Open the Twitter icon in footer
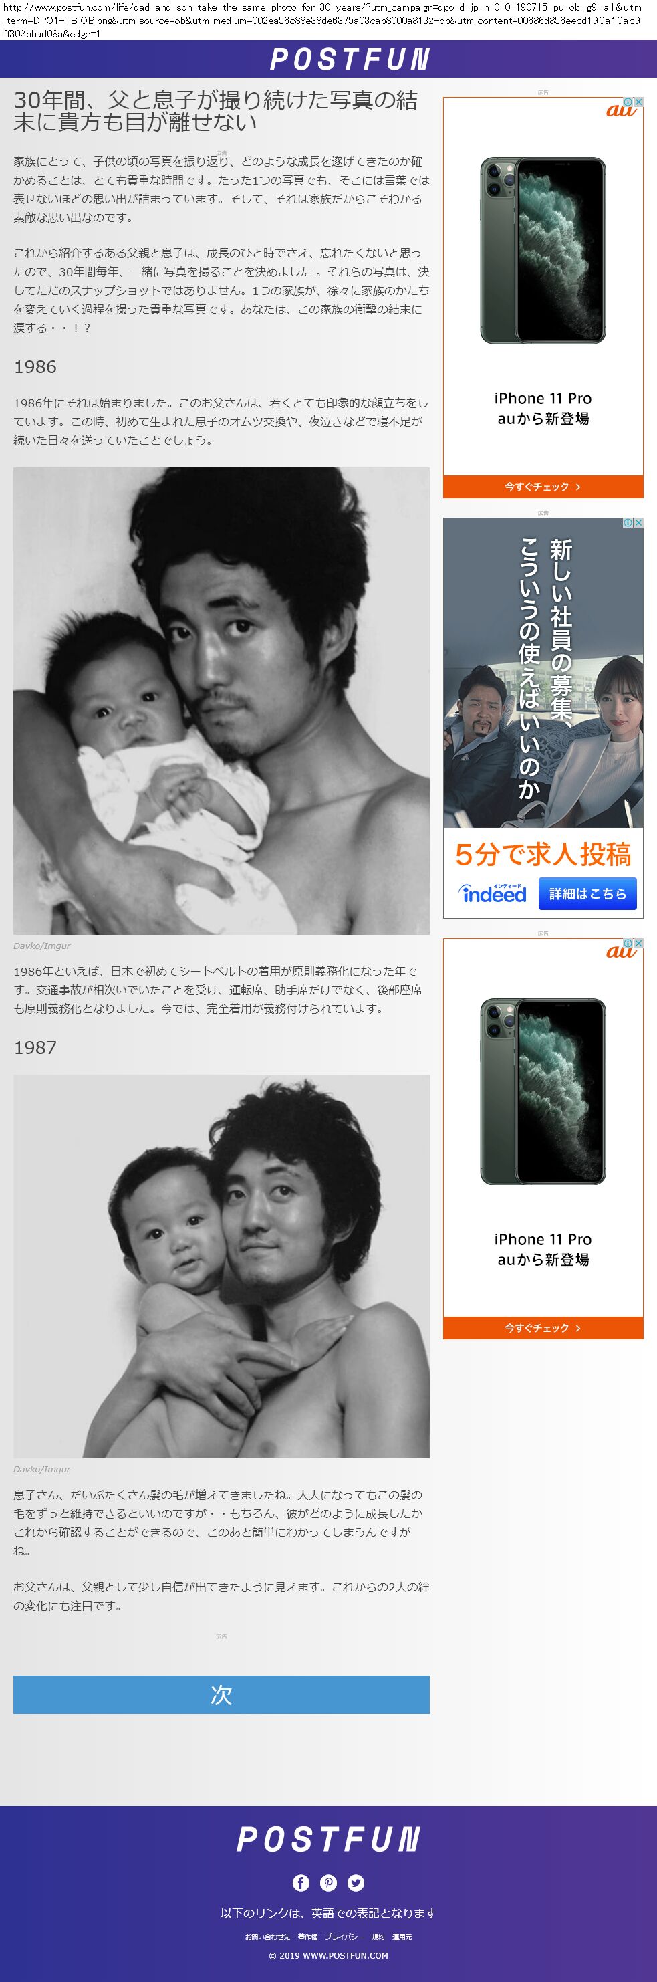The image size is (657, 1982). pos(356,1883)
